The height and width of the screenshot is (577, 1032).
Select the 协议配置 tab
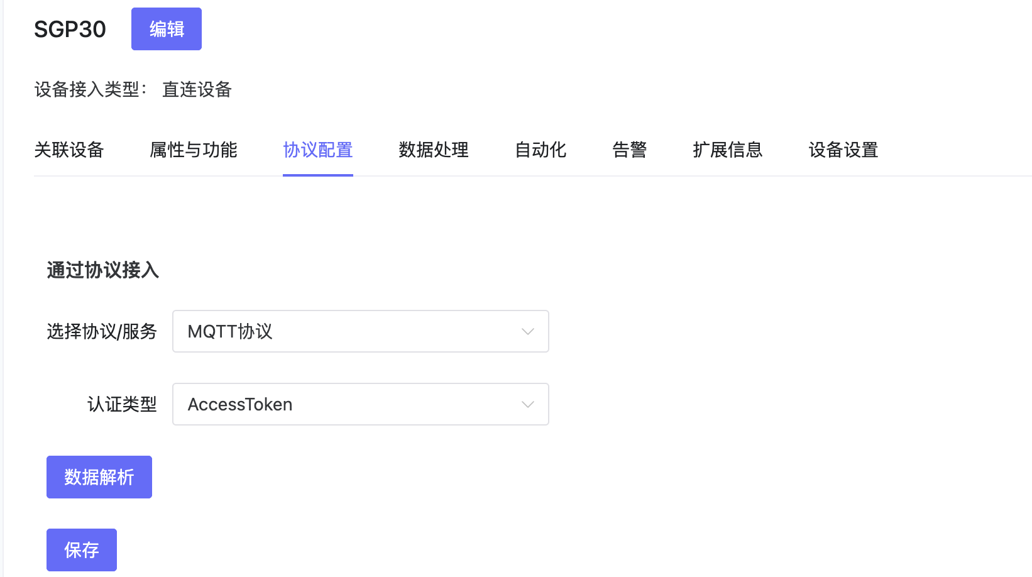[x=317, y=150]
